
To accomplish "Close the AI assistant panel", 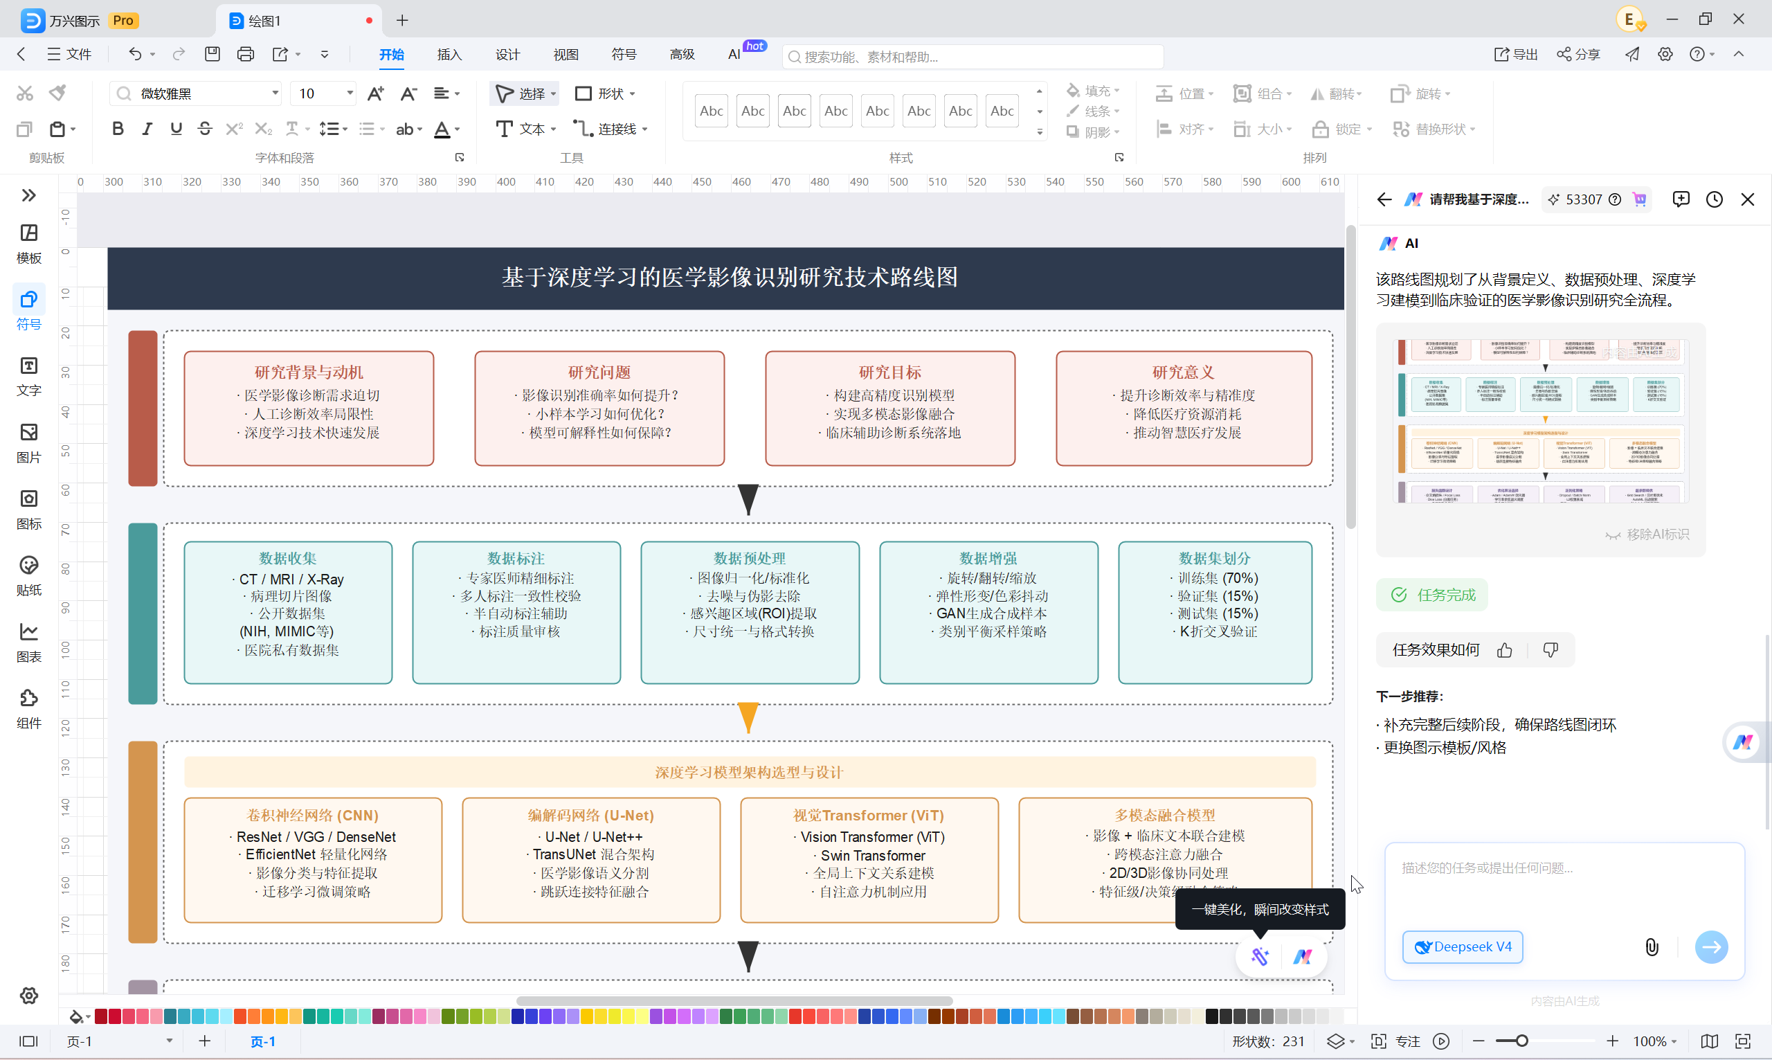I will pos(1747,199).
